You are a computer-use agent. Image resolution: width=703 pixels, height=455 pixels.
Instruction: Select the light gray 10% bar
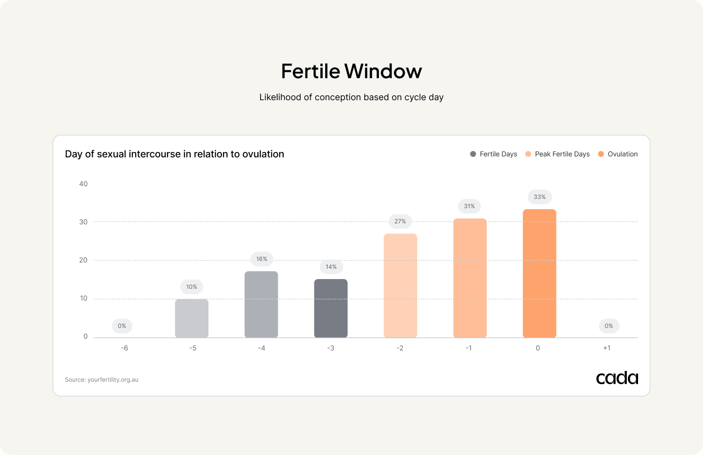click(192, 318)
